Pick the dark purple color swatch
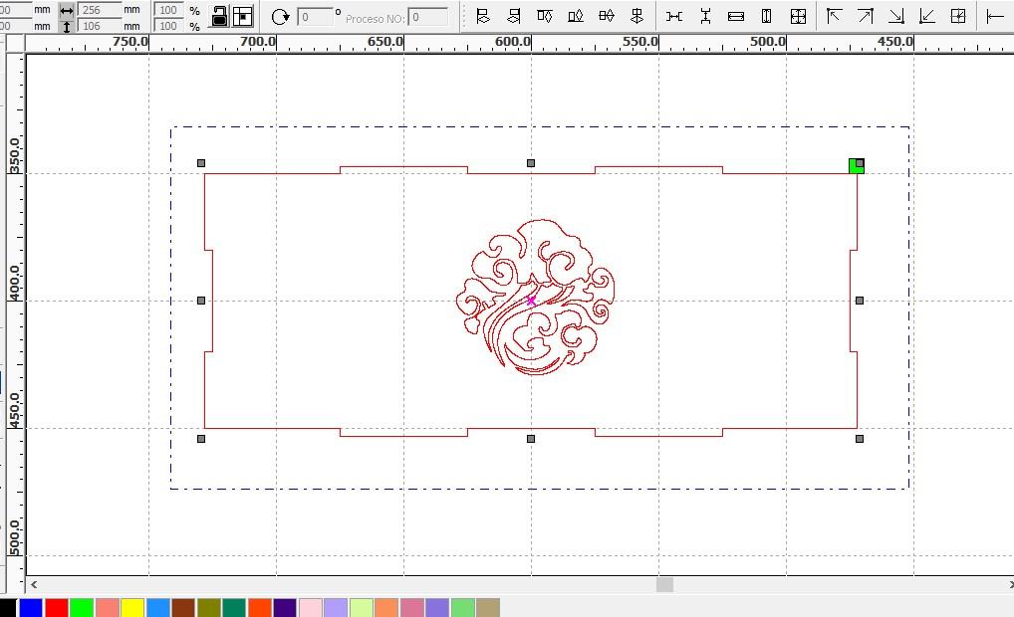 [285, 607]
